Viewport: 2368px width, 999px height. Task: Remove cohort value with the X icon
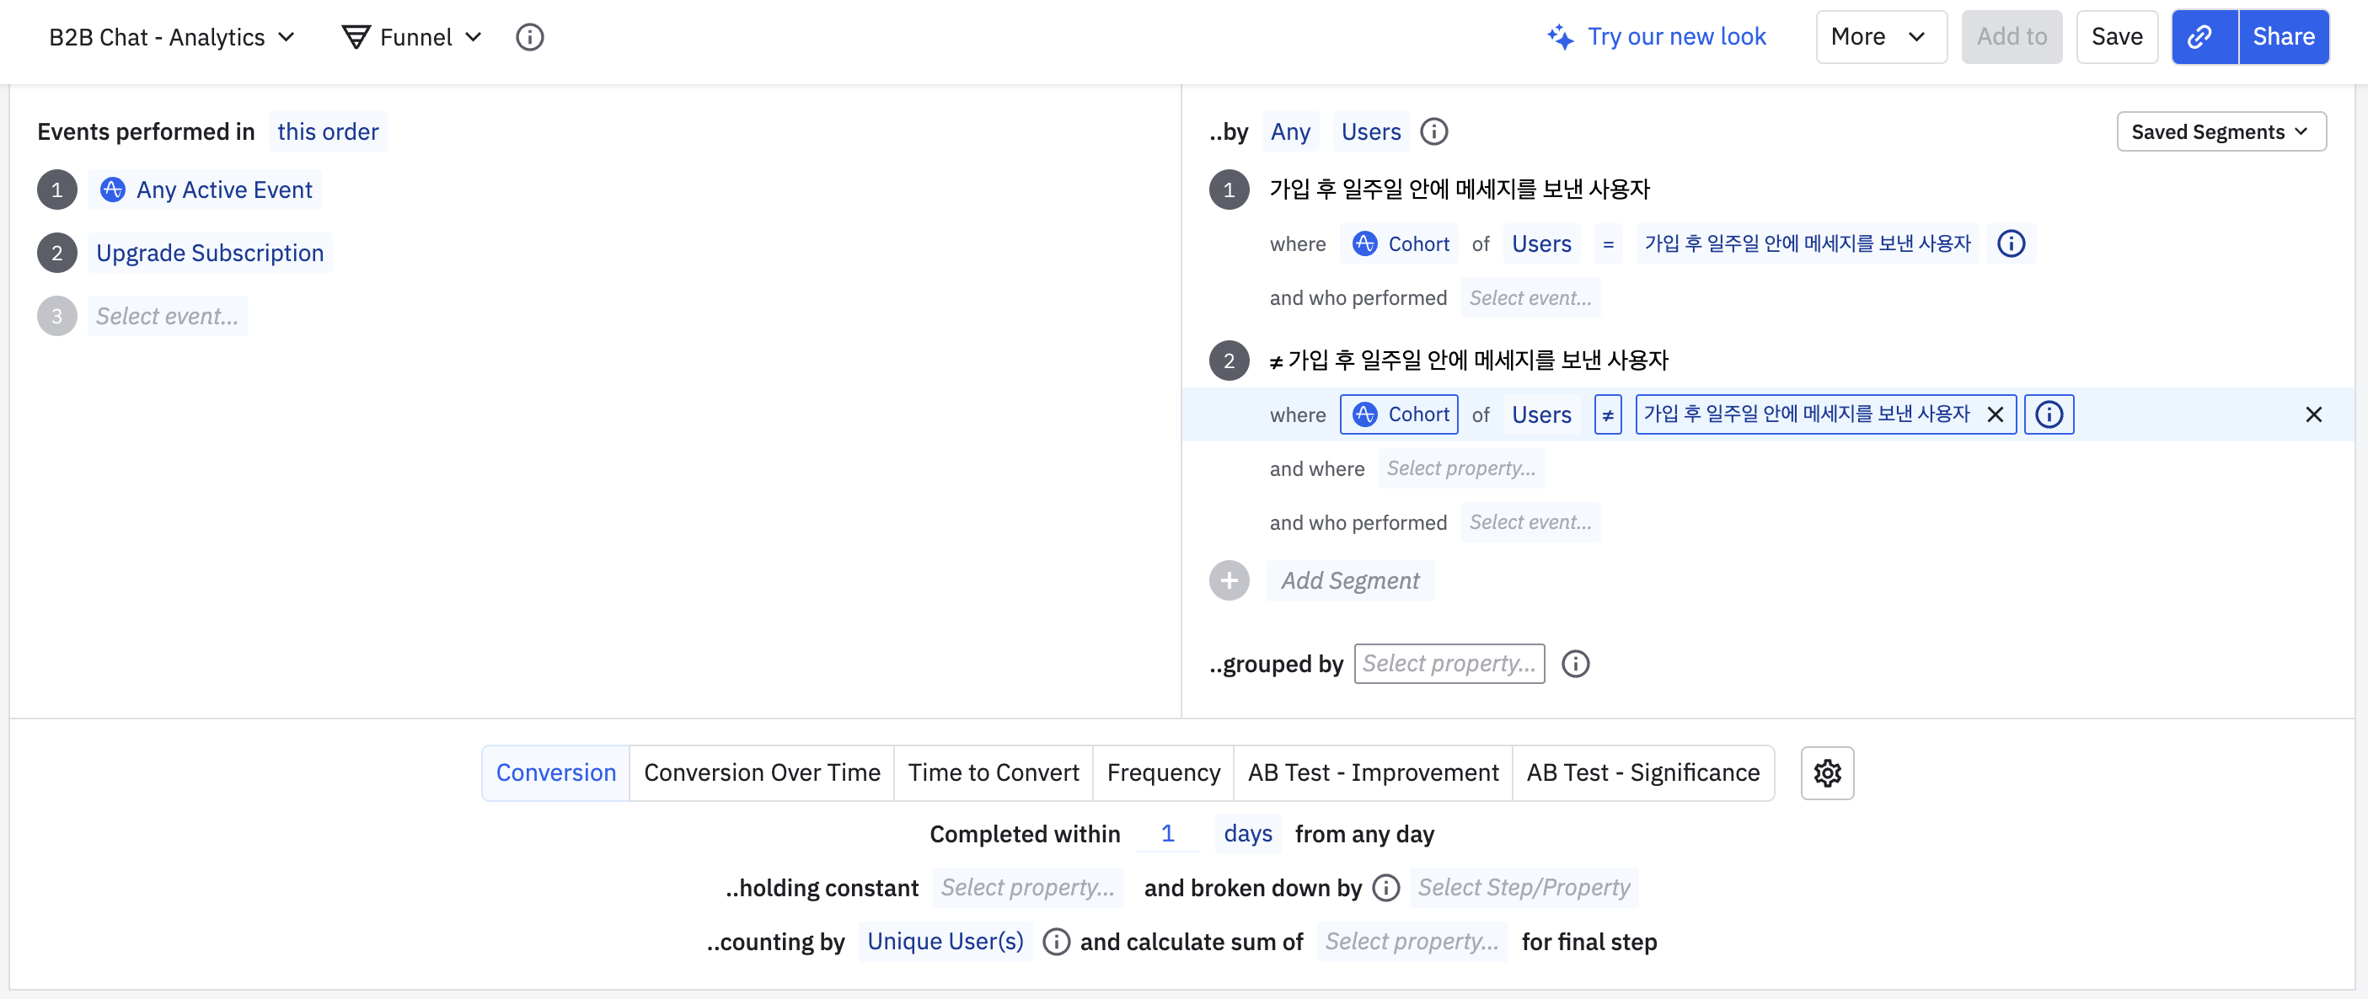pyautogui.click(x=1995, y=414)
